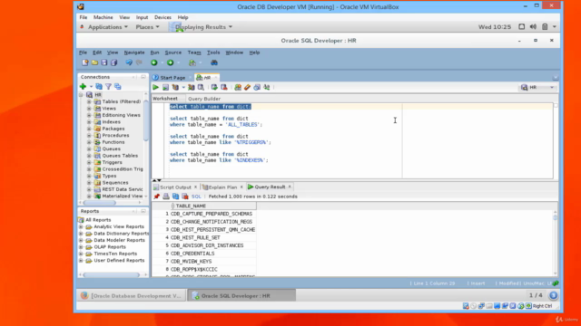Click the volume icon in GNOME top bar
Viewport: 581px width, 326px height.
tap(533, 26)
